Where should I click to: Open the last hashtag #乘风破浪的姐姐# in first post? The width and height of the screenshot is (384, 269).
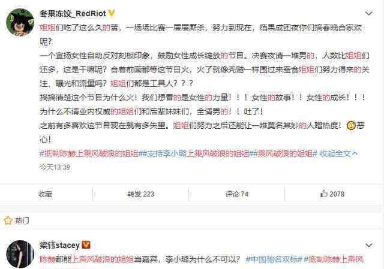tap(283, 153)
